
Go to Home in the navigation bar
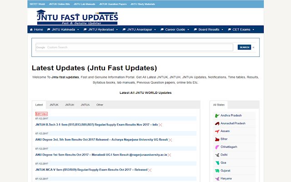[36, 30]
